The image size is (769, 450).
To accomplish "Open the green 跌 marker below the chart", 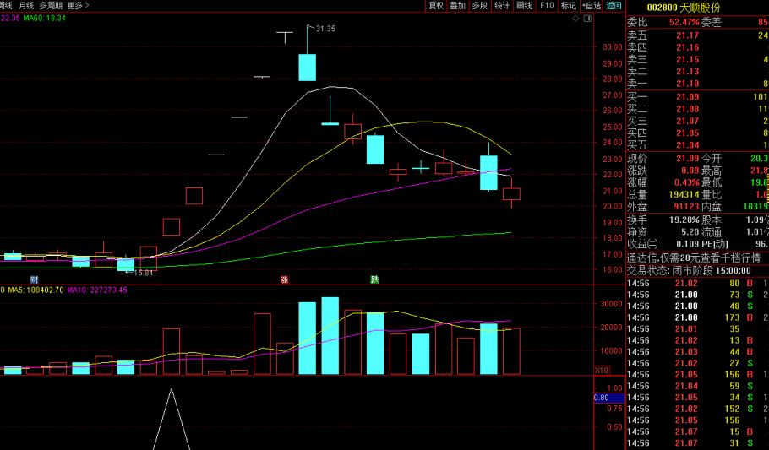I will [374, 280].
